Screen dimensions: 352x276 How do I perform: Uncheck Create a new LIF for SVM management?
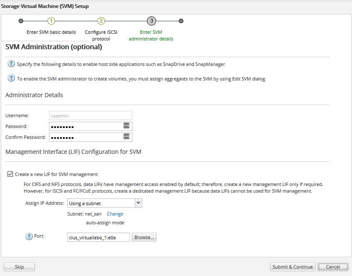pyautogui.click(x=10, y=174)
